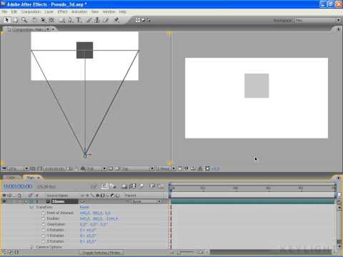Select the Orbit Camera tool
This screenshot has height=257, width=343.
43,20
